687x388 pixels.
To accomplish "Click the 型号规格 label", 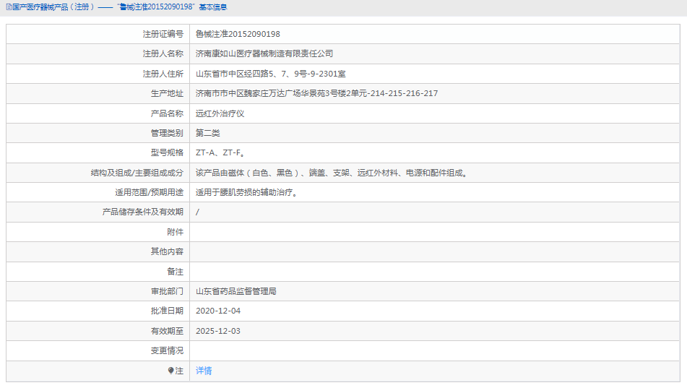I will pos(167,153).
